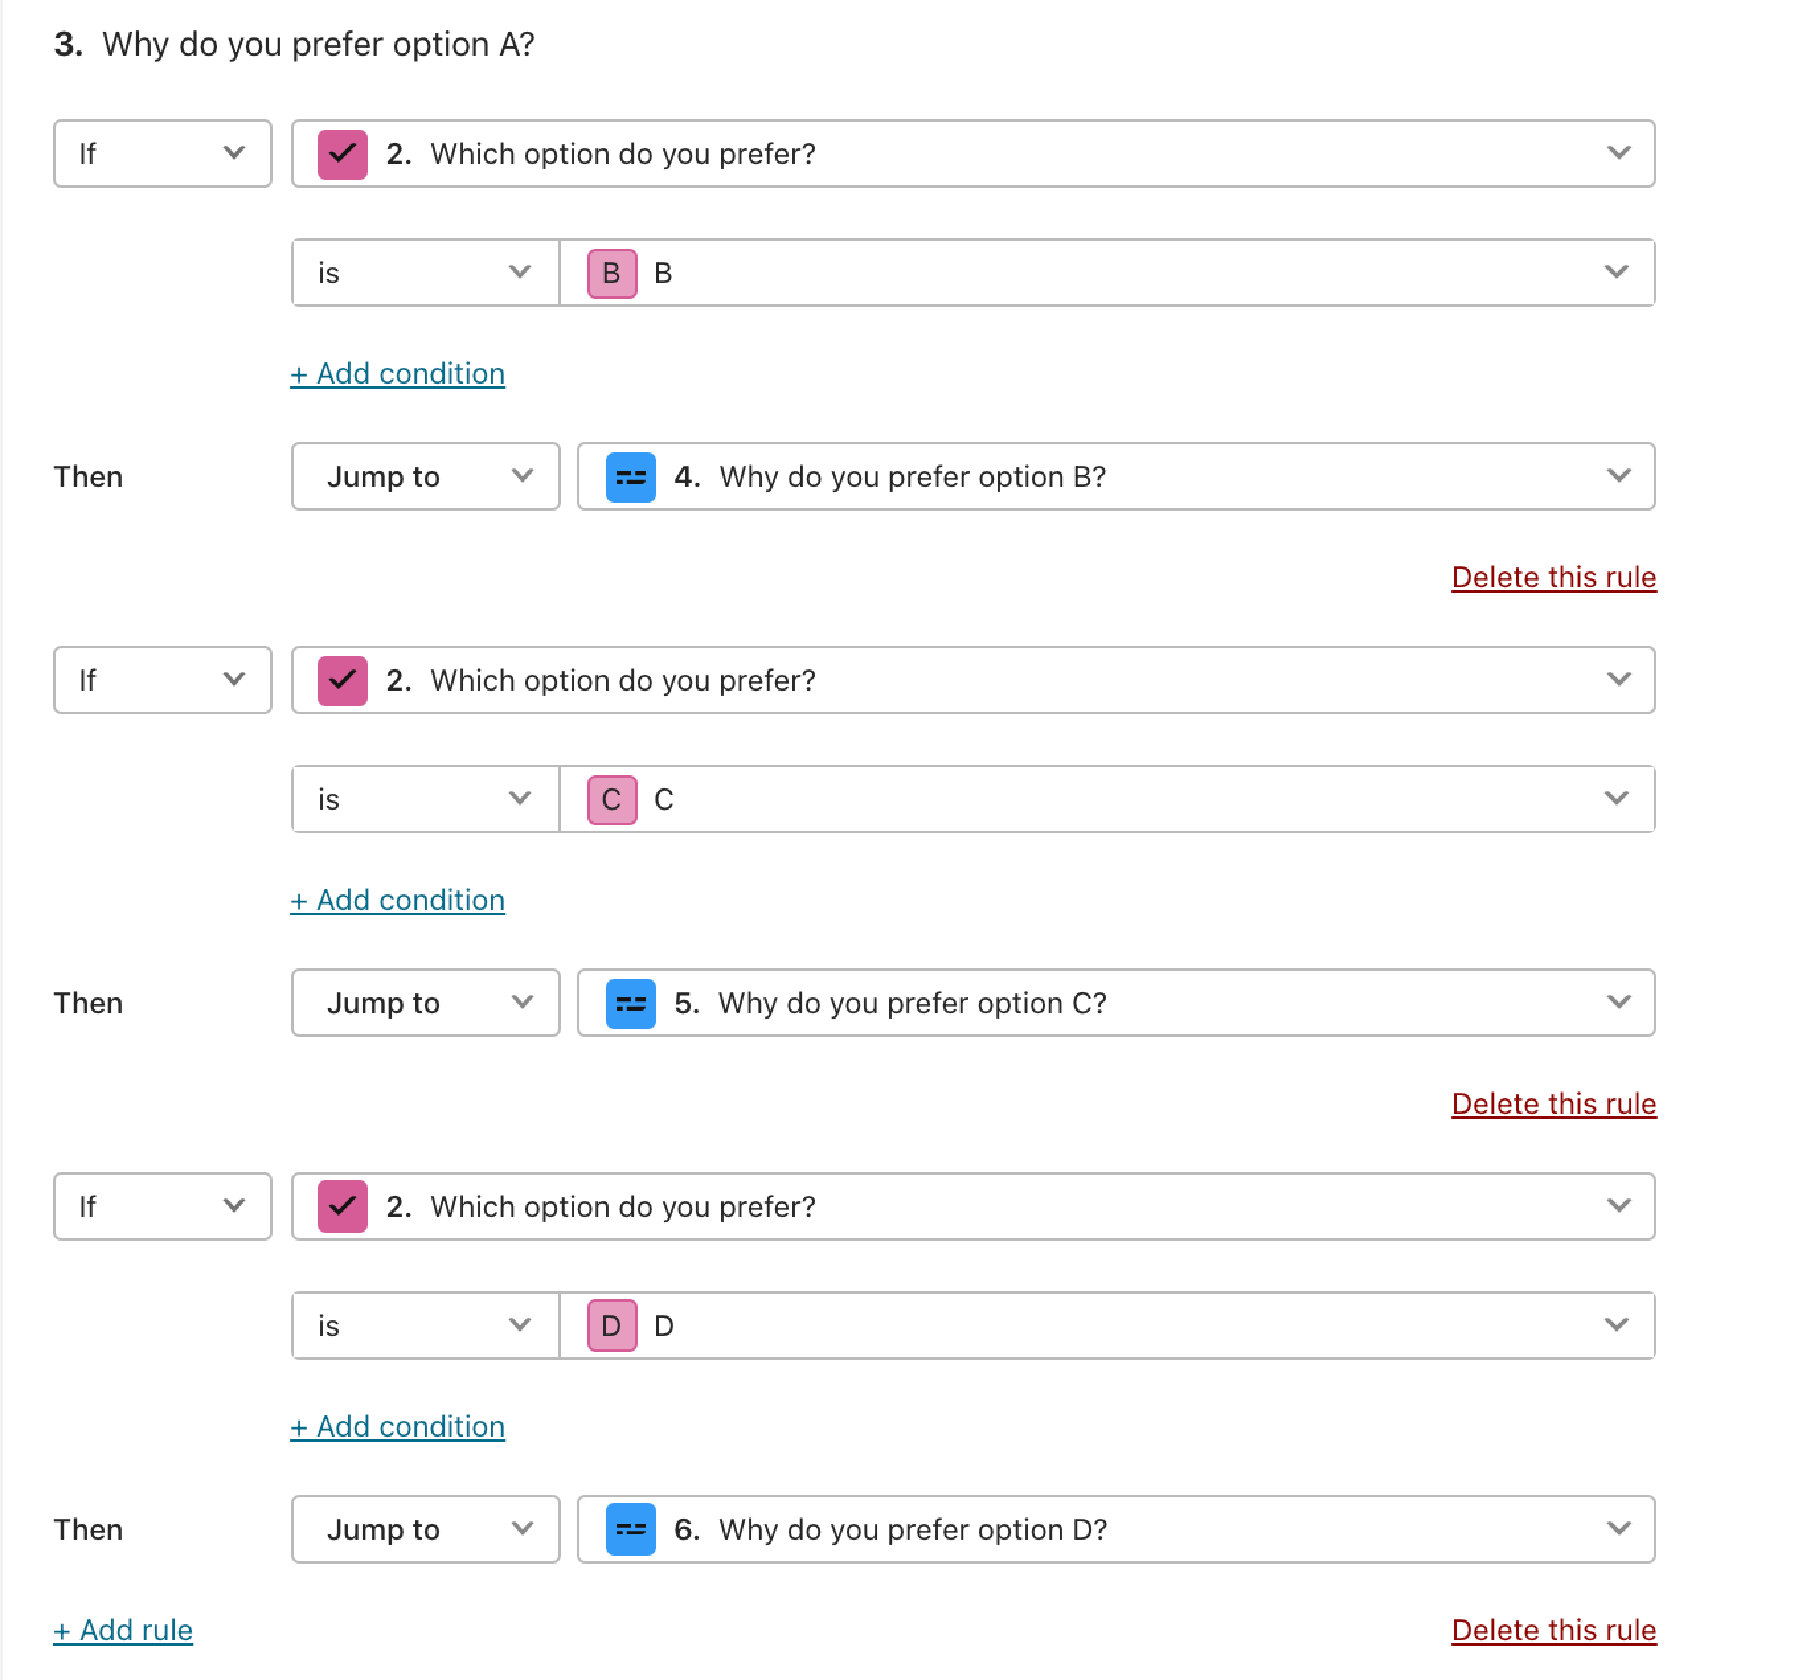This screenshot has height=1680, width=1794.
Task: Click Add condition under the D rule
Action: 397,1427
